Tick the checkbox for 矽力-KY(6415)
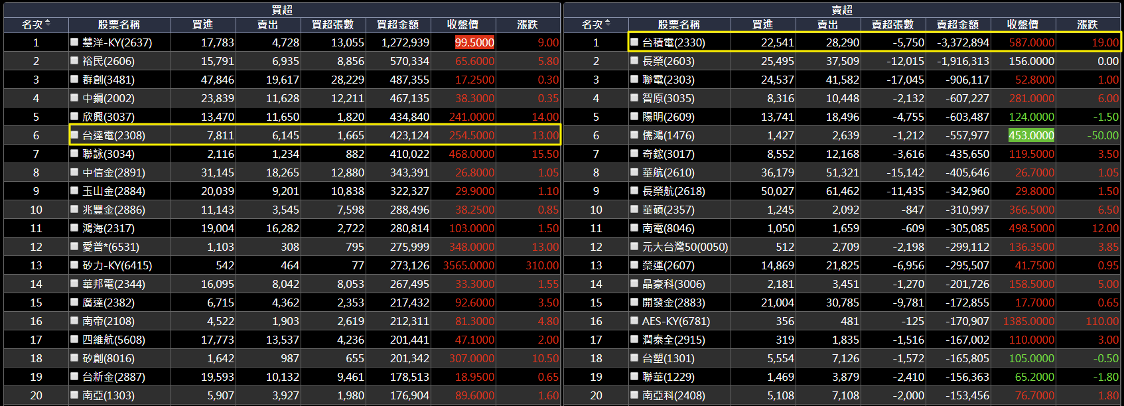Screen dimensions: 1124x406 tap(74, 265)
